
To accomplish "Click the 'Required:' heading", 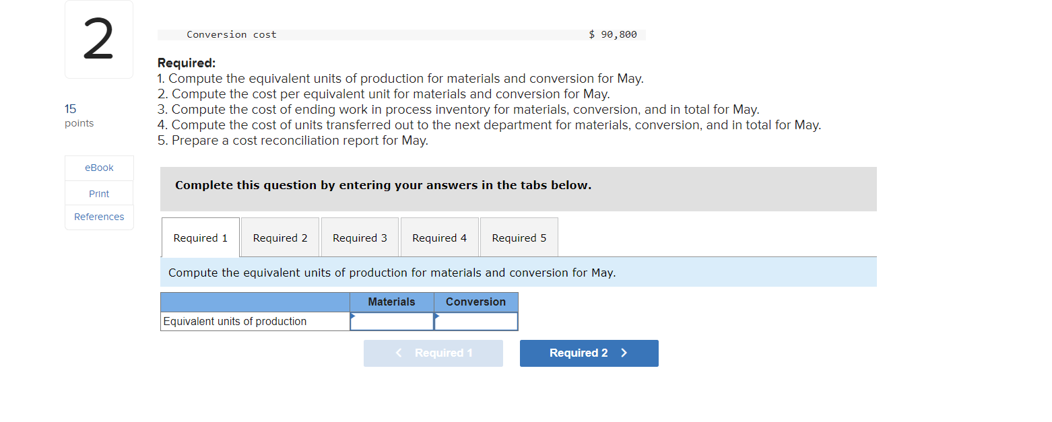I will click(x=187, y=63).
